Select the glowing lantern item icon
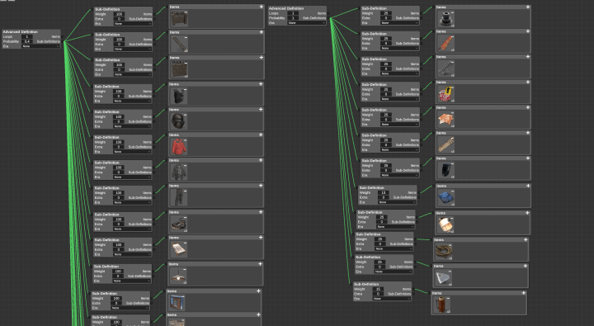The height and width of the screenshot is (326, 594). (445, 224)
